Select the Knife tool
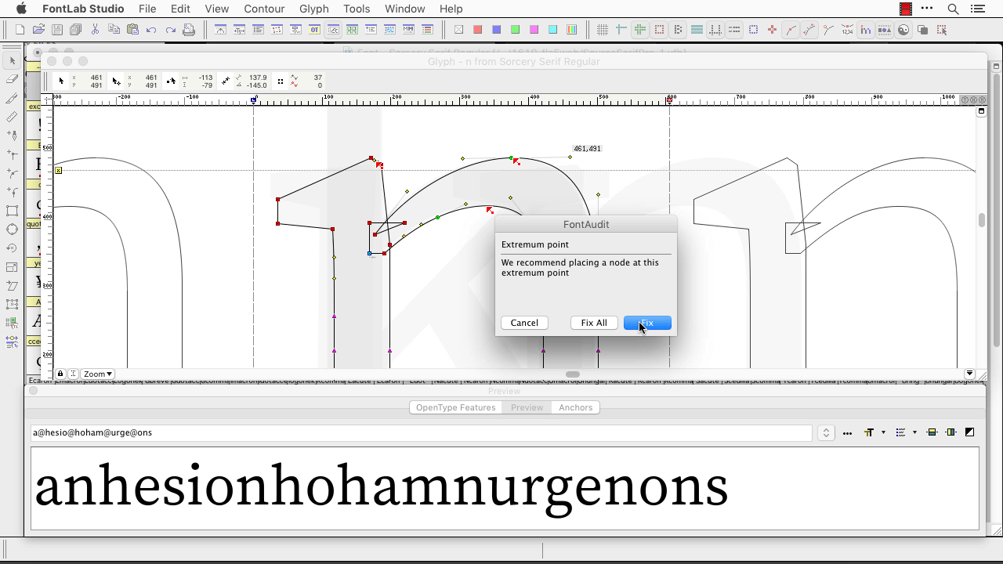 tap(12, 98)
